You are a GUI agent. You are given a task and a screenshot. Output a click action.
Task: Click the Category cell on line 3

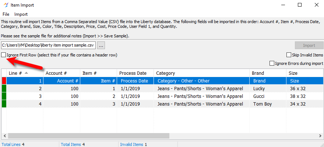coord(202,96)
